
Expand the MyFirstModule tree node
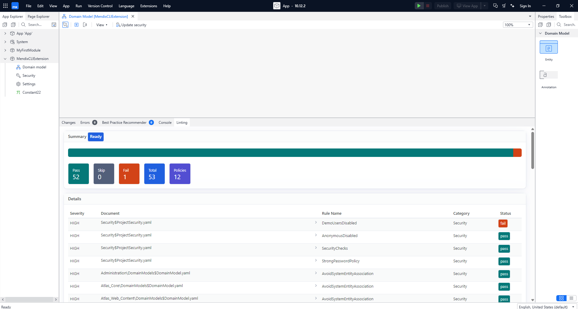pyautogui.click(x=5, y=50)
